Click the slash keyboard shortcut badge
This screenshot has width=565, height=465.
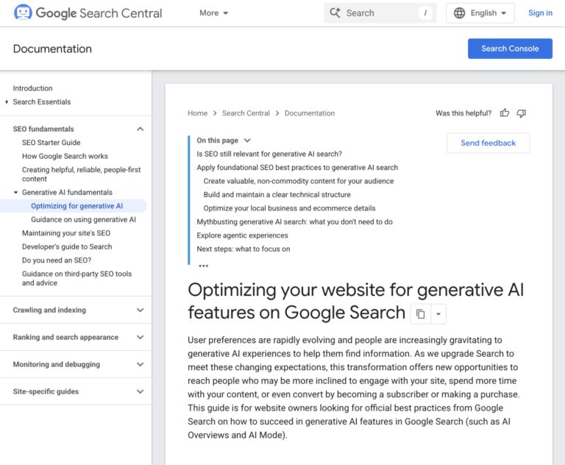(425, 13)
